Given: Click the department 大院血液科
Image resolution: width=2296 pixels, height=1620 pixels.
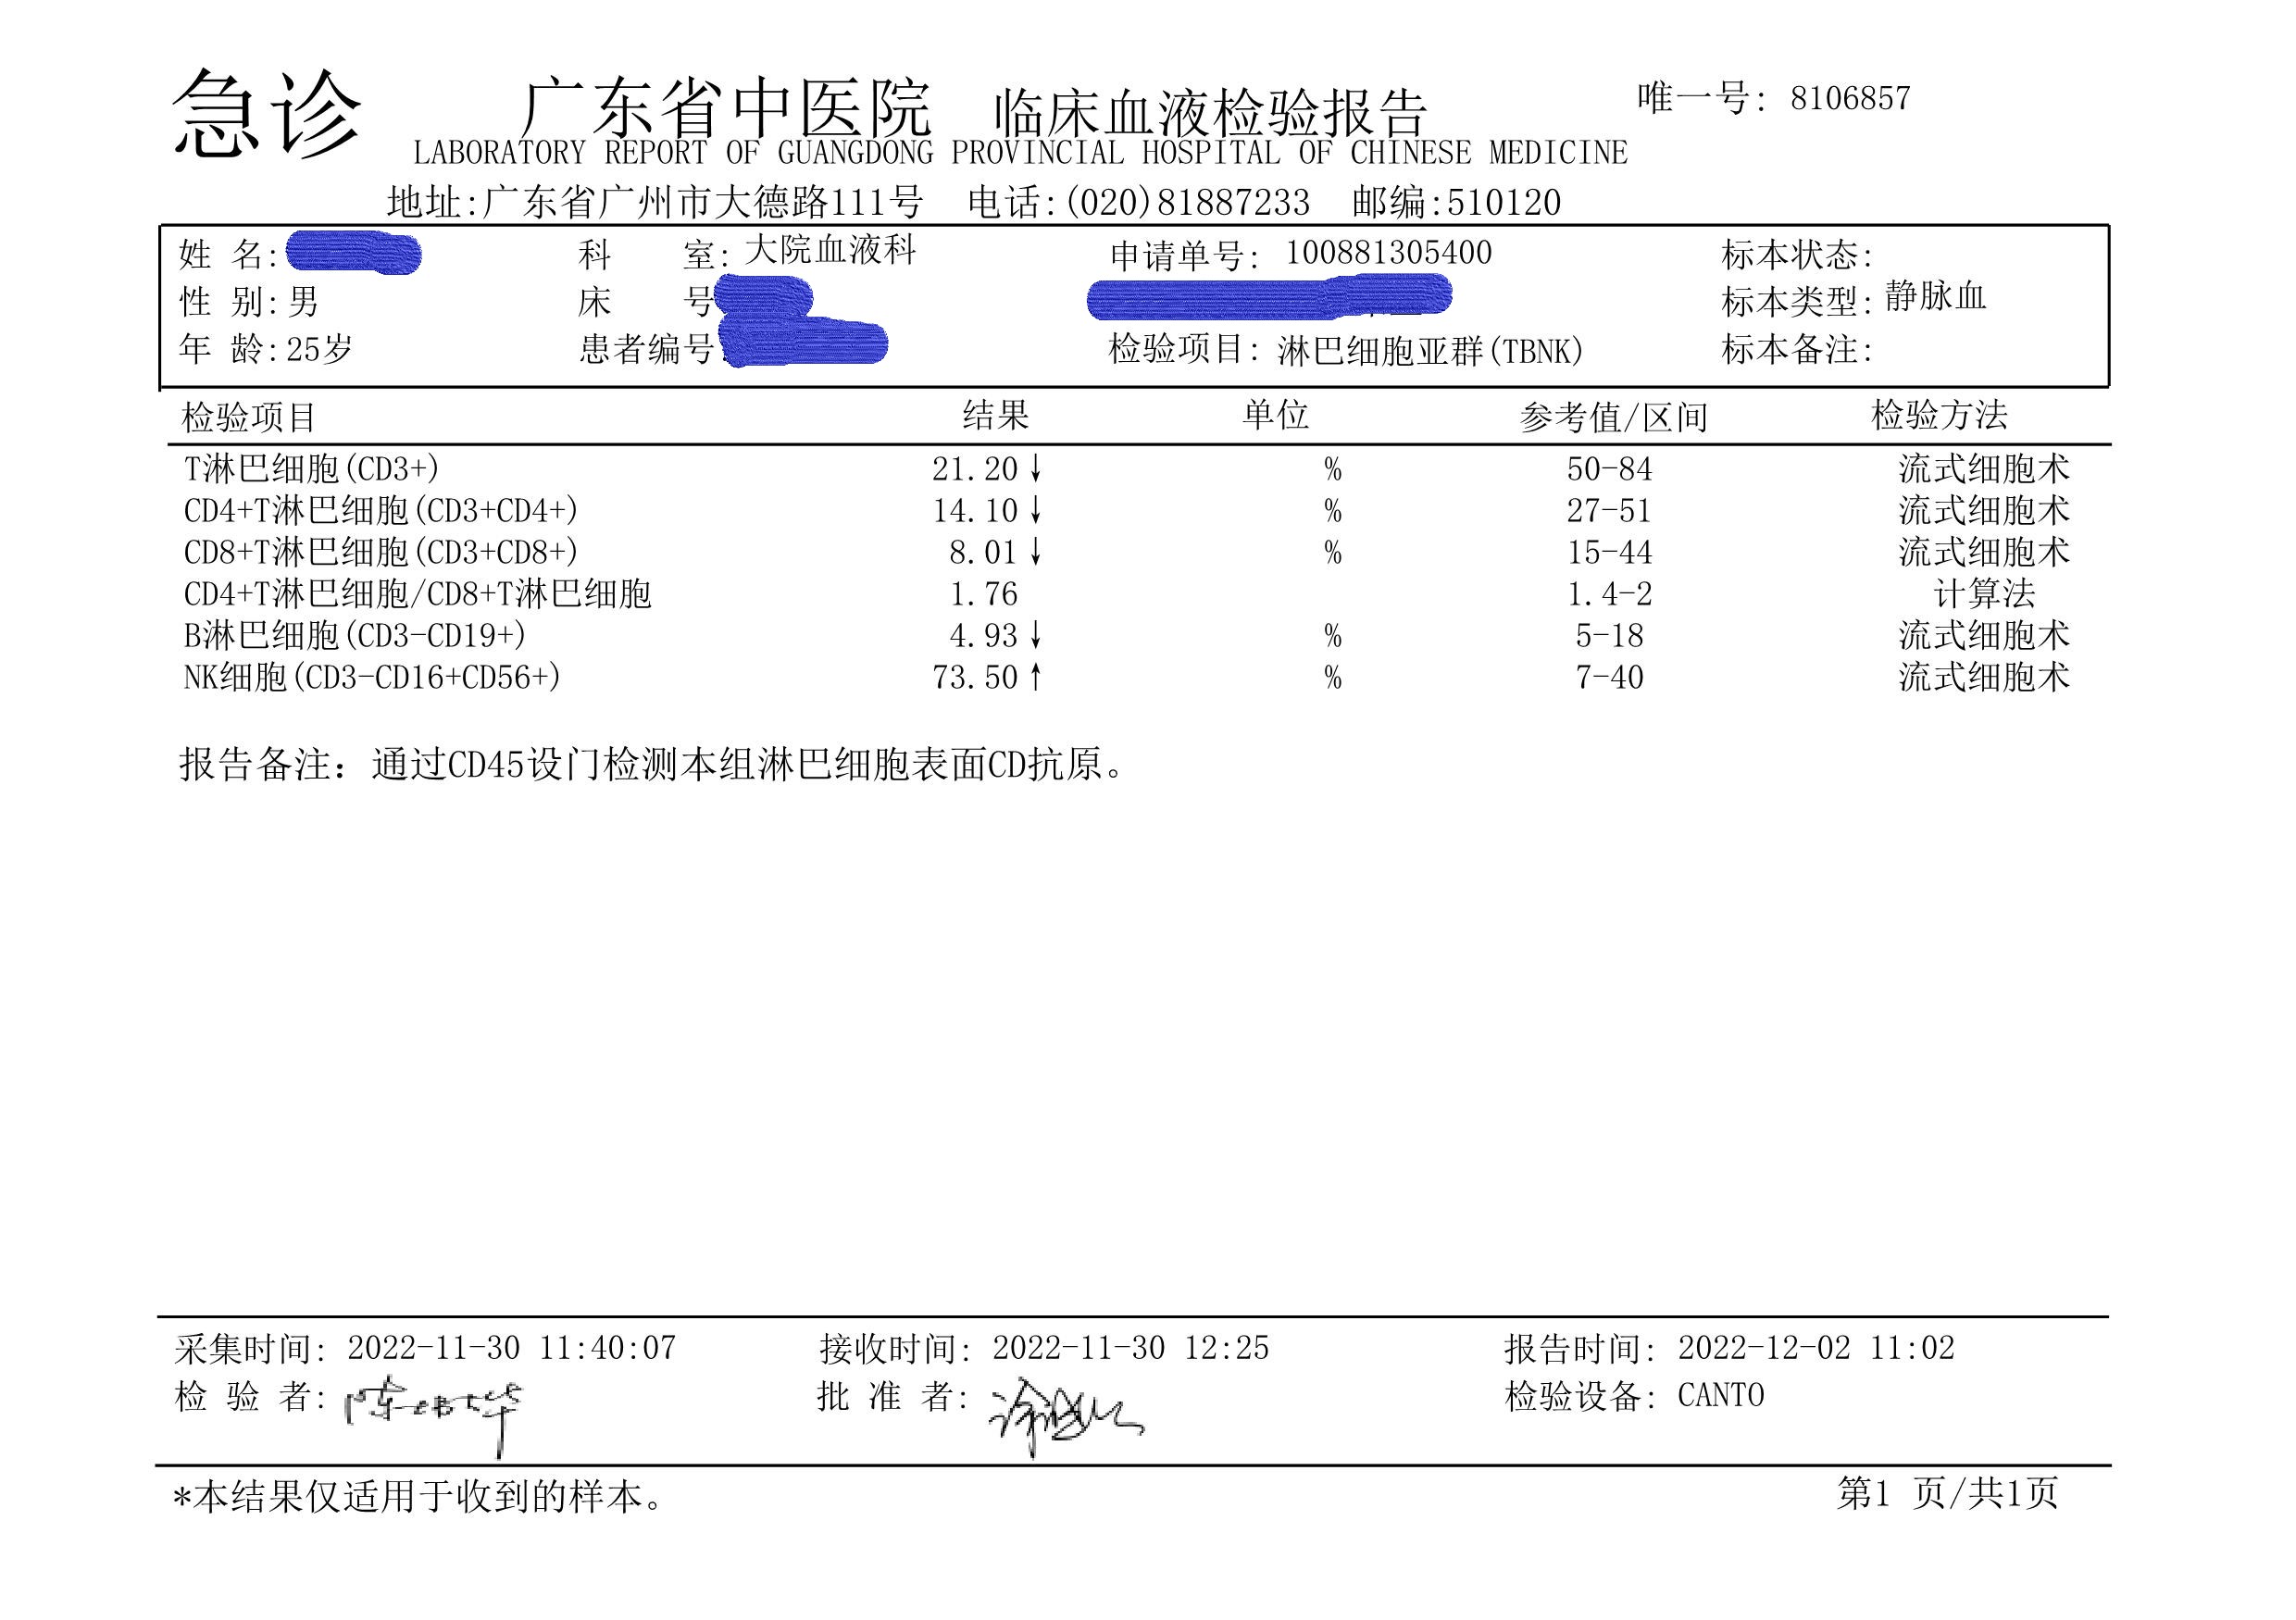Looking at the screenshot, I should 831,249.
